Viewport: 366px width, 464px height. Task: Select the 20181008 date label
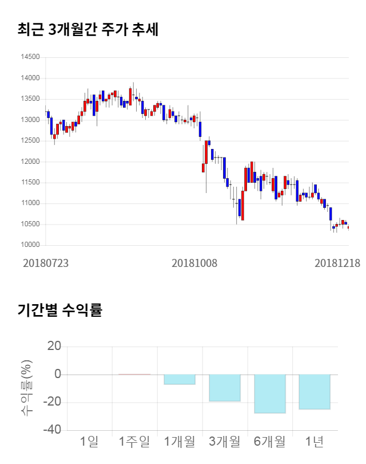pos(195,263)
